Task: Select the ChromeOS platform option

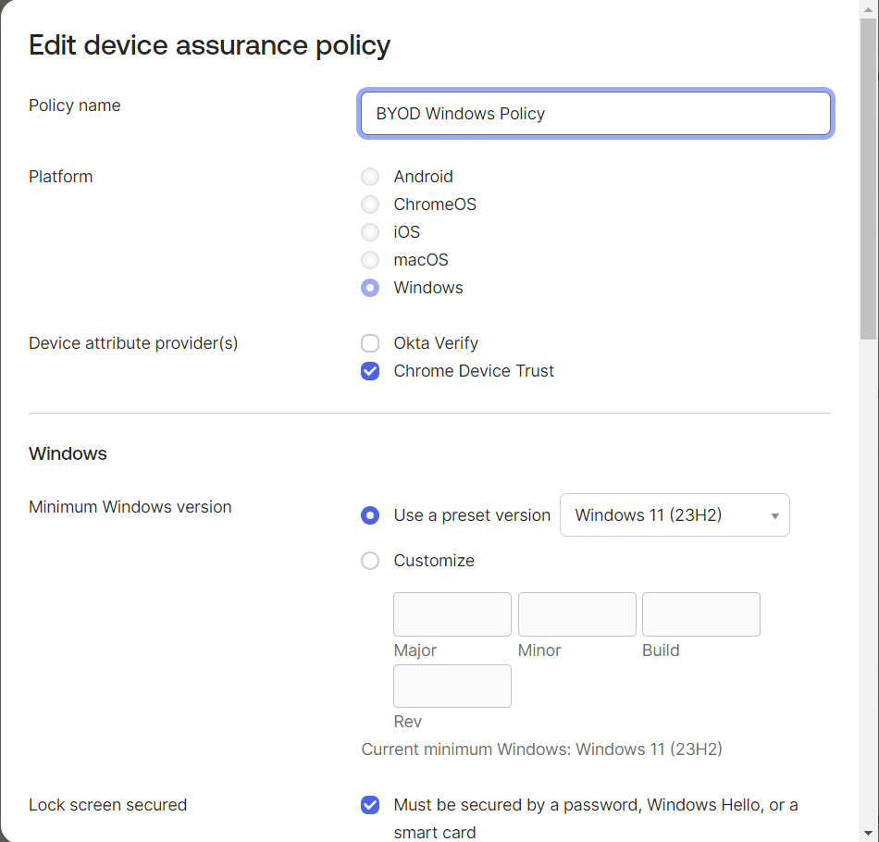Action: 370,204
